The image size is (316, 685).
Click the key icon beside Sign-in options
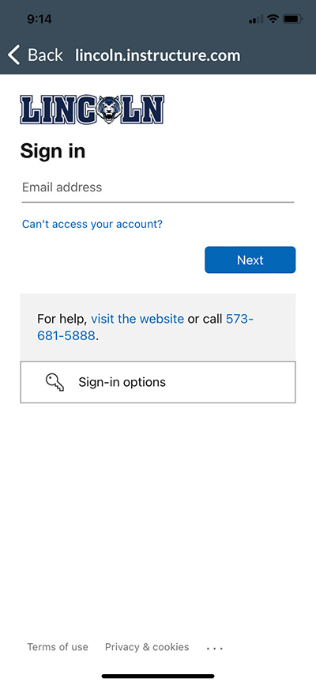coord(55,382)
